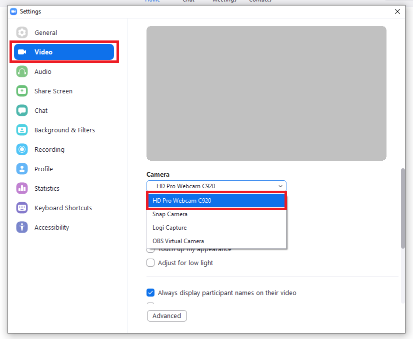413x339 pixels.
Task: Open Profile settings
Action: [x=64, y=169]
